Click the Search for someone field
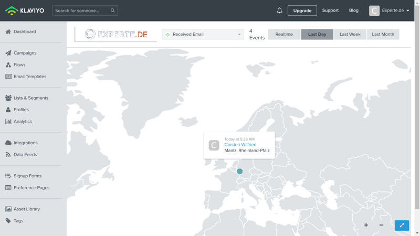The height and width of the screenshot is (236, 420). (81, 10)
